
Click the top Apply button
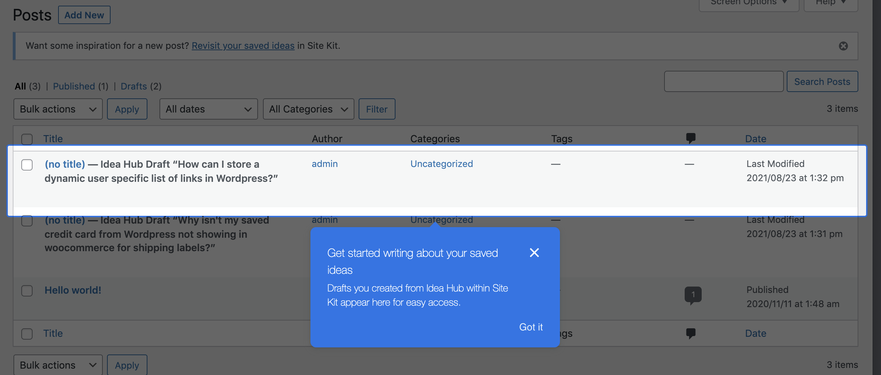pyautogui.click(x=127, y=109)
